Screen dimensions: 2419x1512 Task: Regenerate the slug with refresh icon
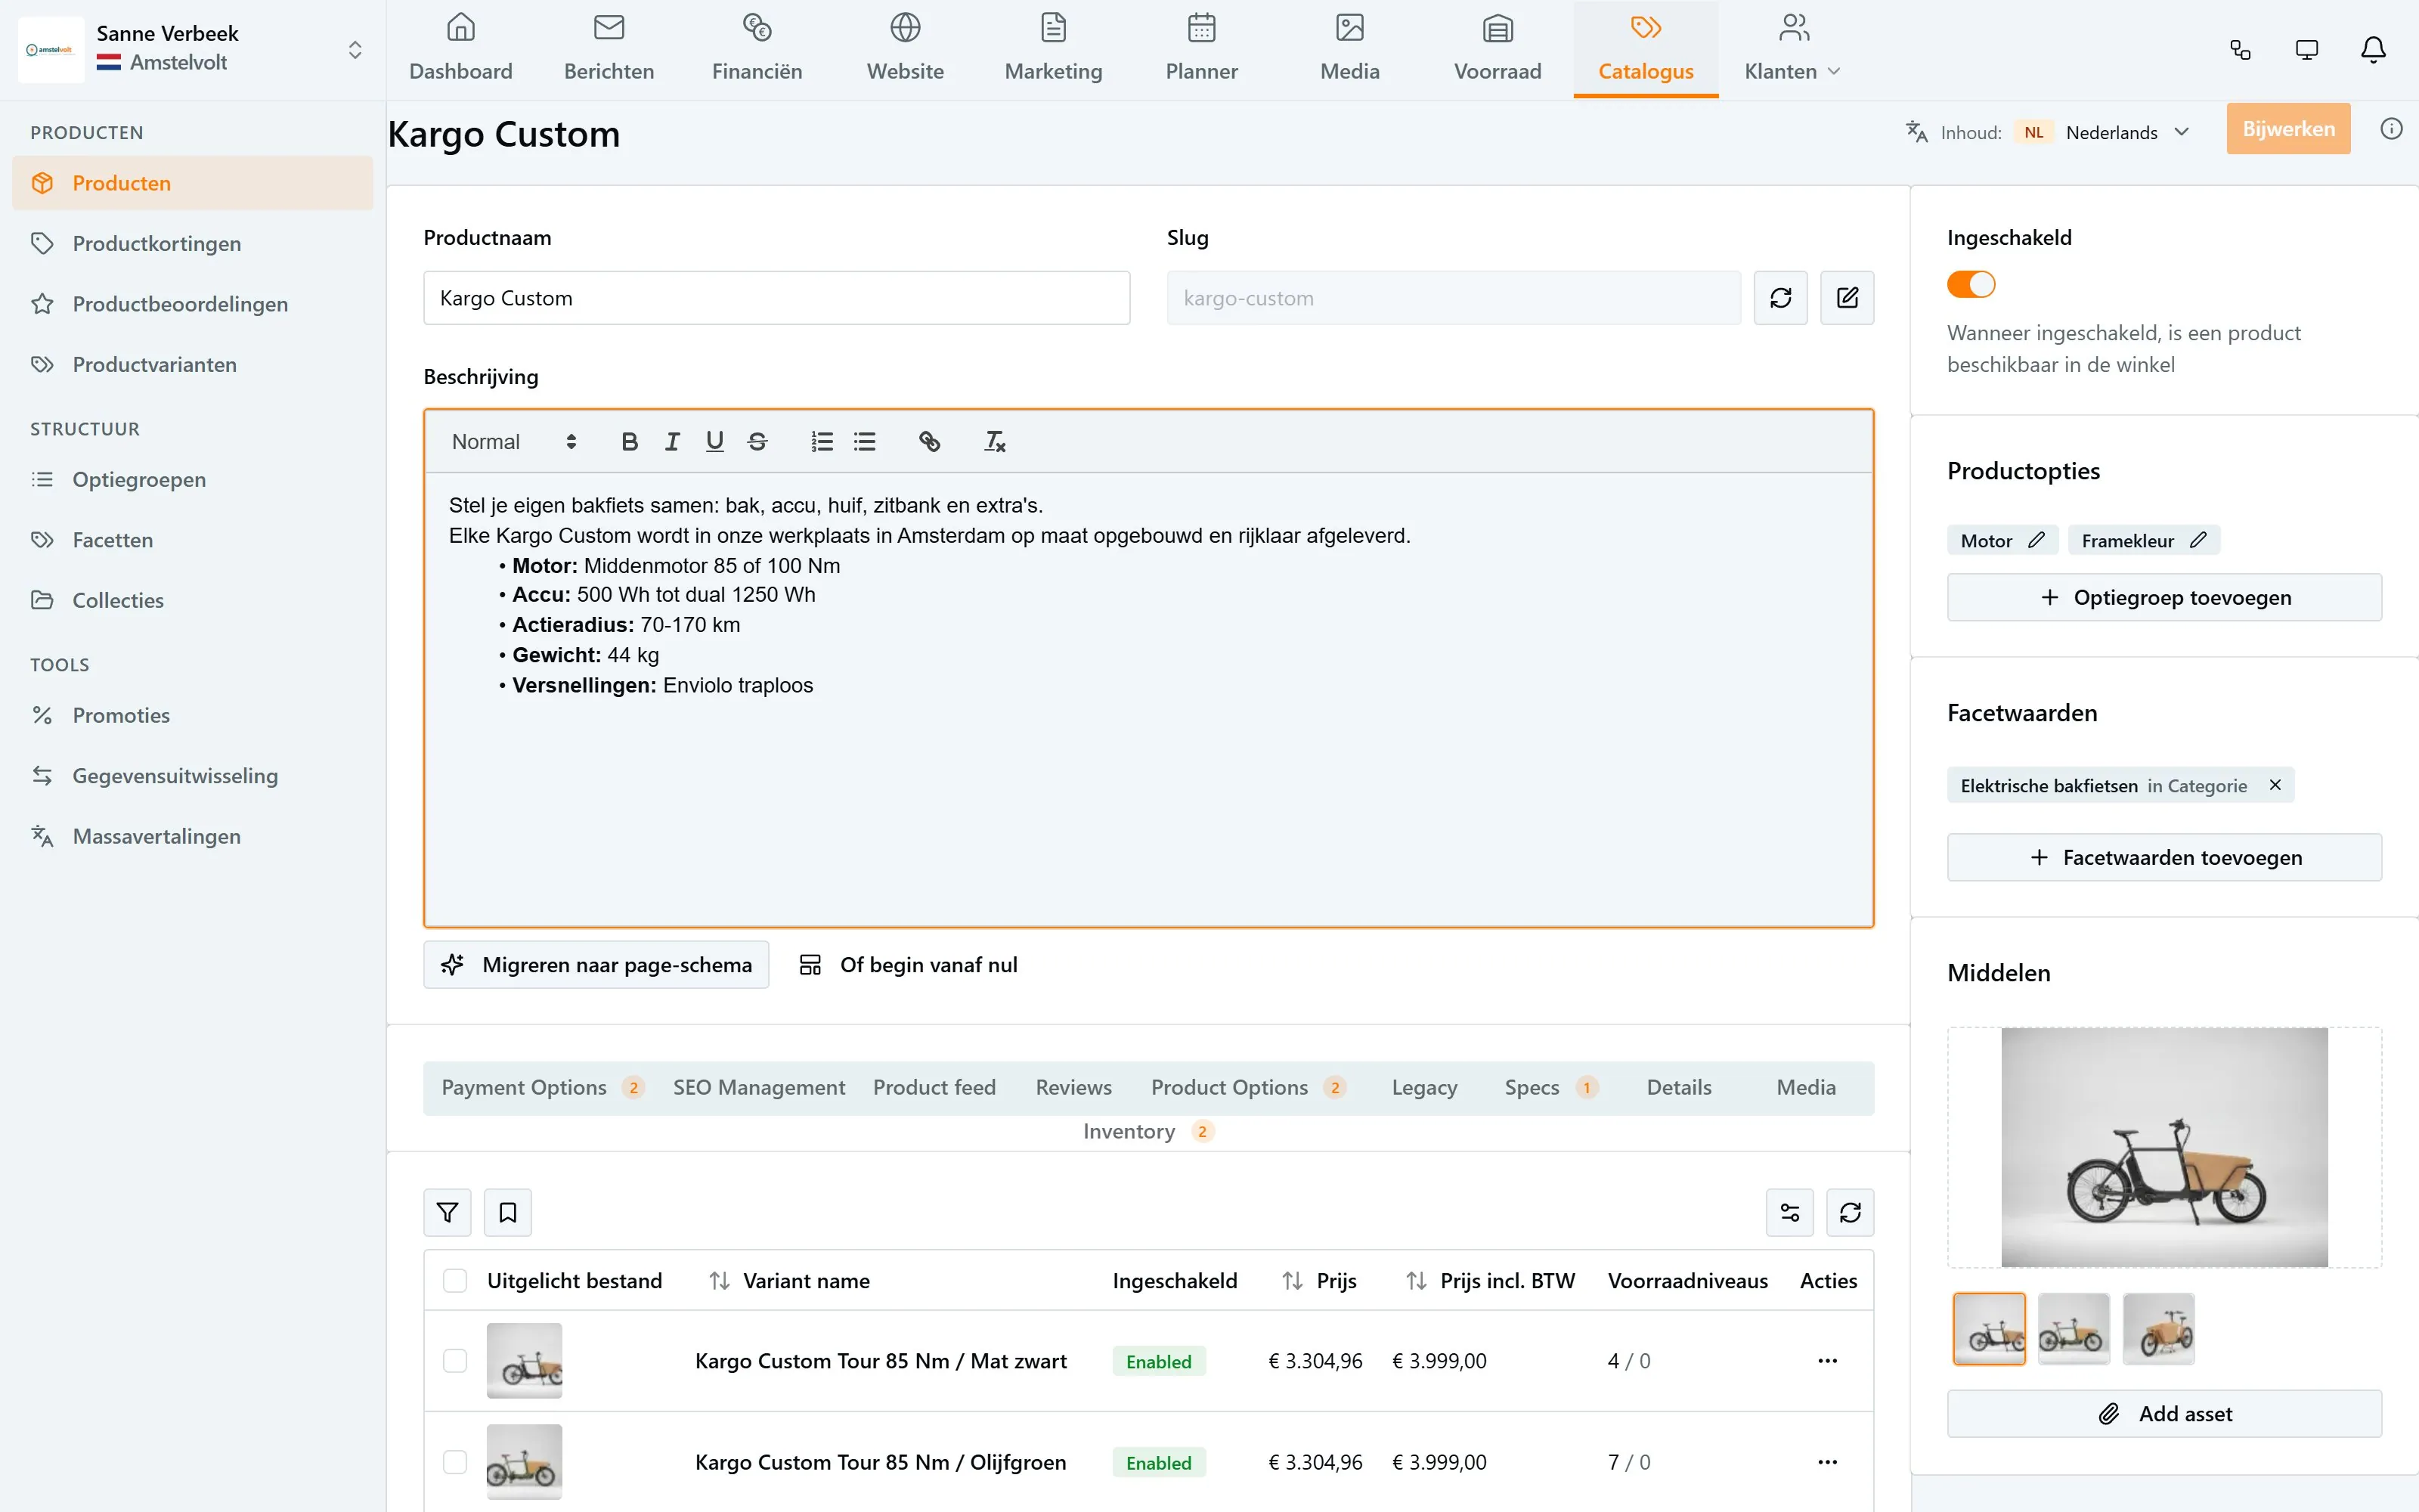(x=1780, y=298)
